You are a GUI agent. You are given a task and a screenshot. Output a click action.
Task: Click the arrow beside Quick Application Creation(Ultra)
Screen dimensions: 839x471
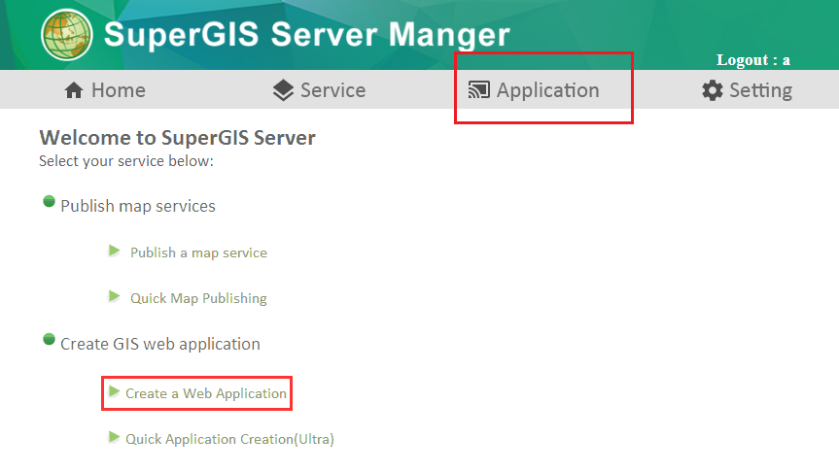click(114, 437)
